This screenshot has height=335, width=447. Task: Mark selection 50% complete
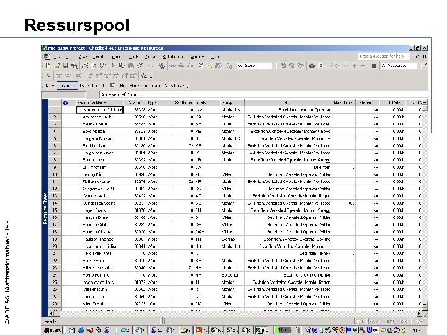tap(107, 76)
